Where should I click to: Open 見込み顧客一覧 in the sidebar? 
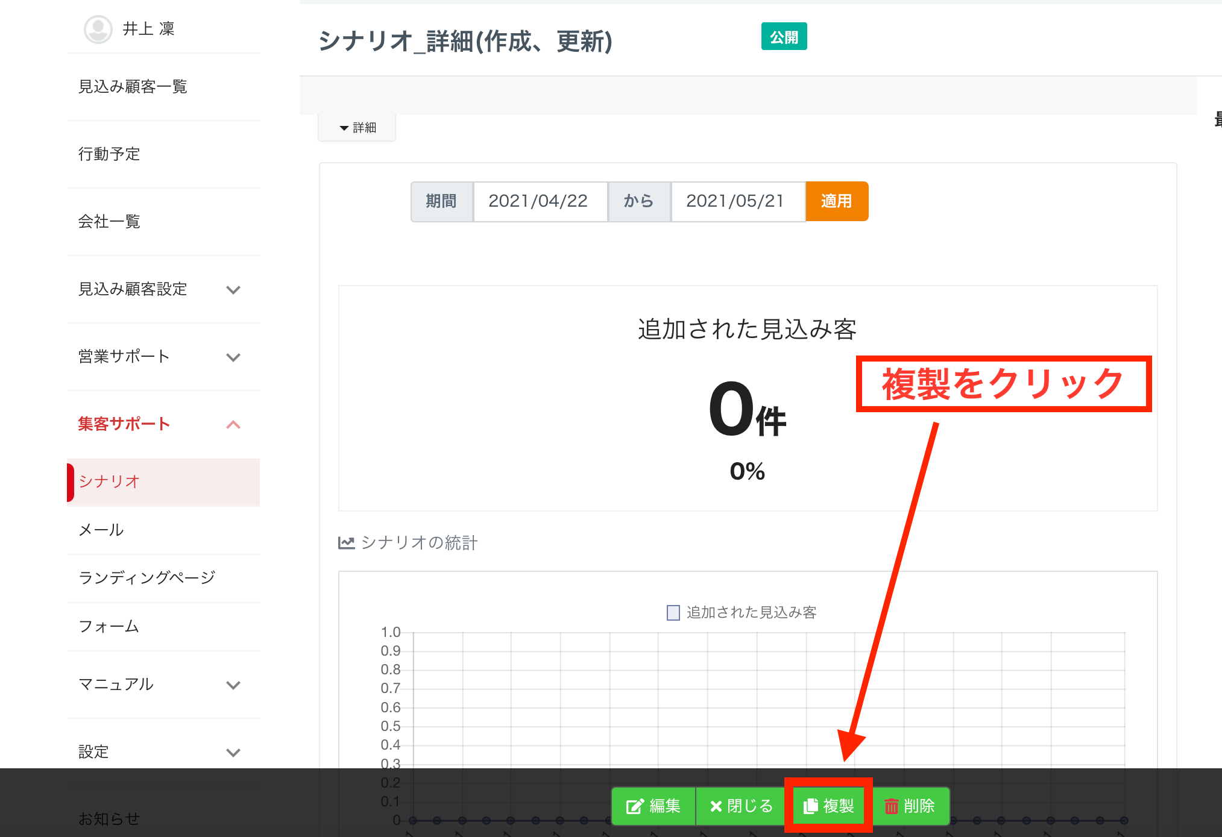133,87
